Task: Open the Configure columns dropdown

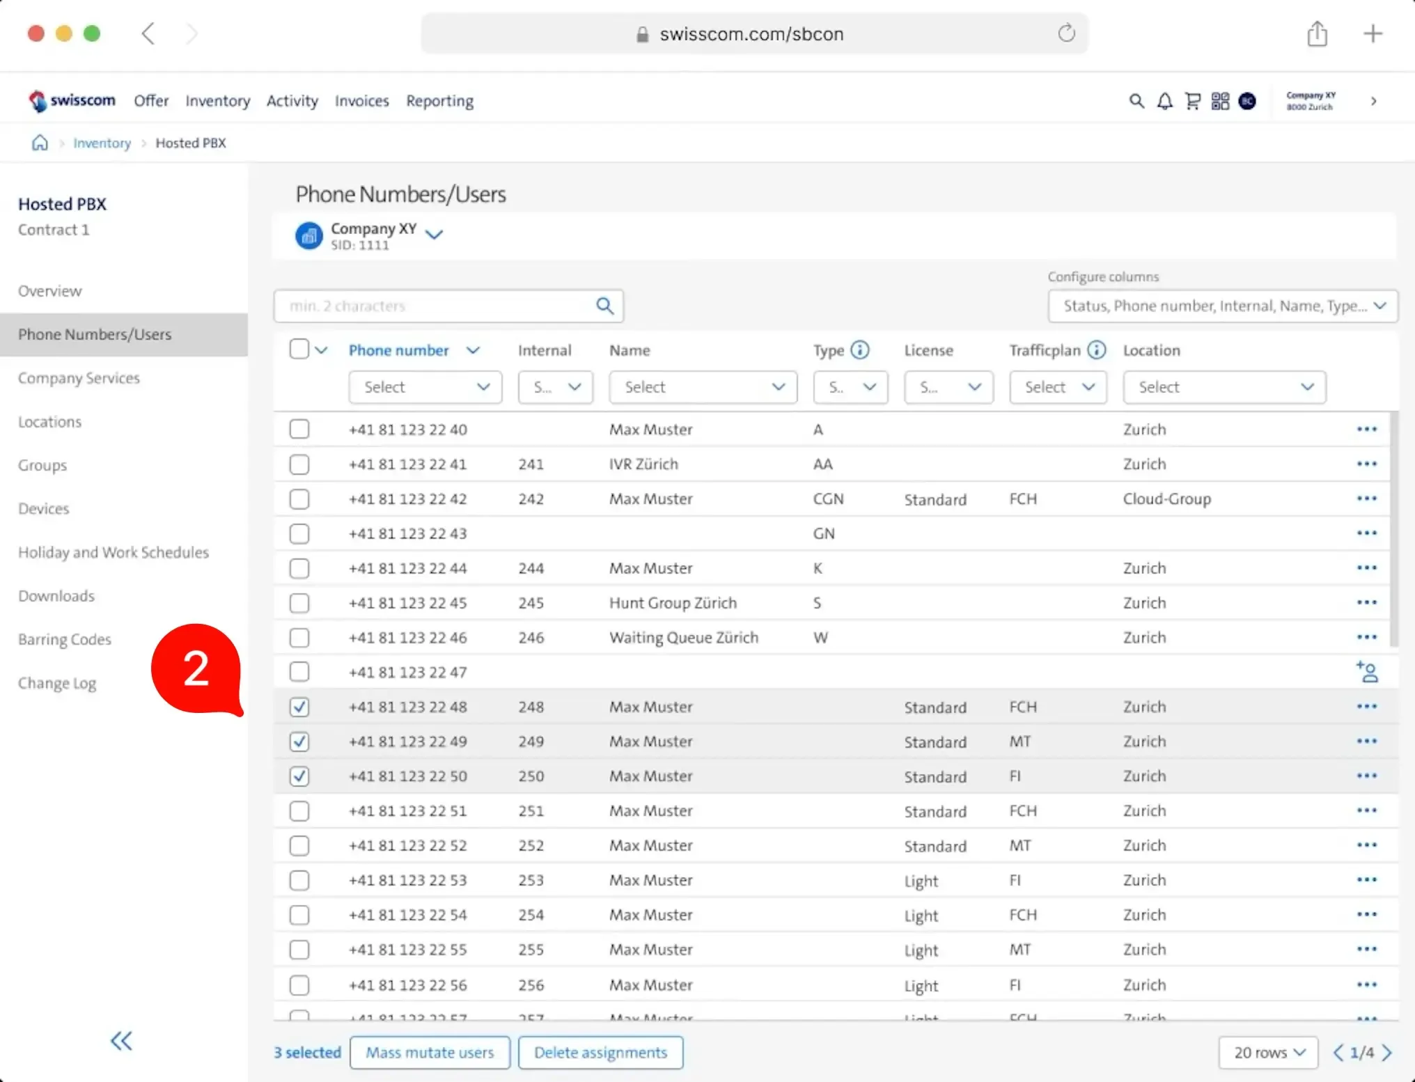Action: click(1222, 306)
